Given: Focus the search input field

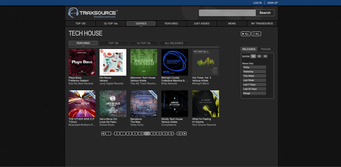Looking at the screenshot, I should pyautogui.click(x=227, y=13).
